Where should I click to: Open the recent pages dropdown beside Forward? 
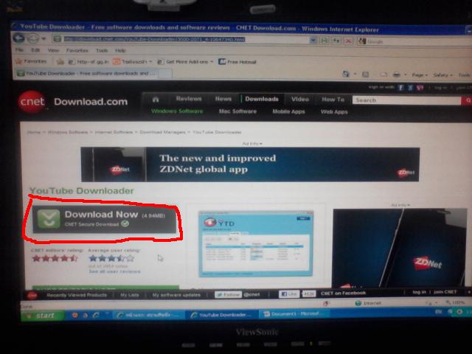[x=44, y=39]
